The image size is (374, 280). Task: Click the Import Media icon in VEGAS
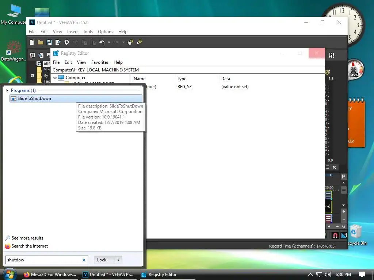[41, 55]
